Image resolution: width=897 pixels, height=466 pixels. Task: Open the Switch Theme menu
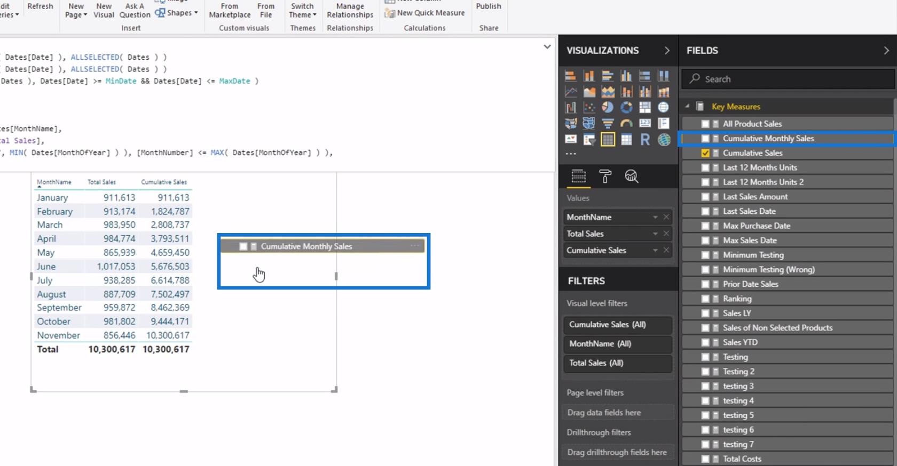[303, 11]
